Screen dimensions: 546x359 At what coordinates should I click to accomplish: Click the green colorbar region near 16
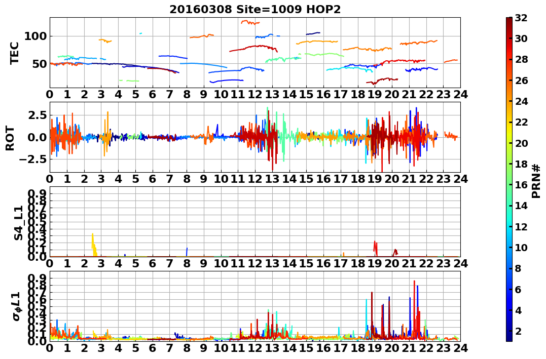pos(509,185)
